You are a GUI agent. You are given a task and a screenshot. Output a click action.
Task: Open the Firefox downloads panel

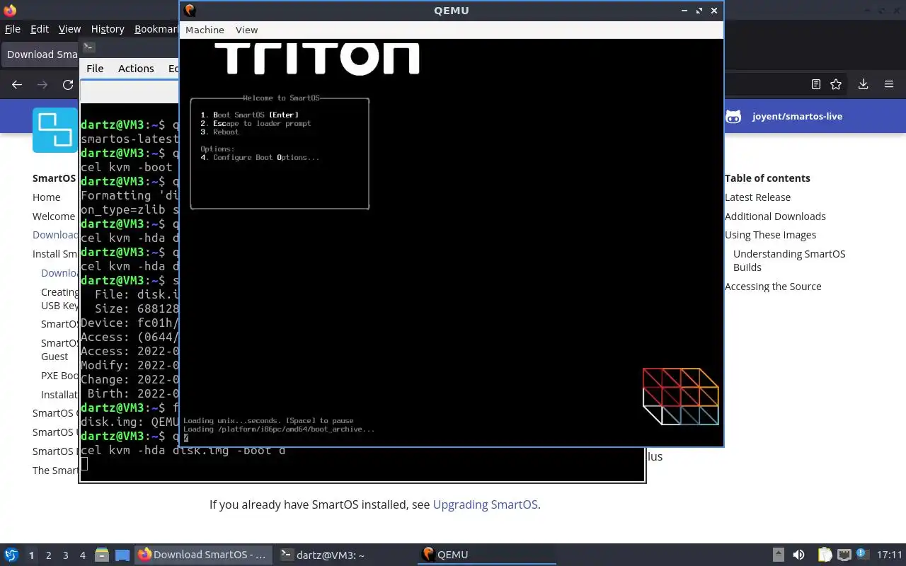coord(863,84)
